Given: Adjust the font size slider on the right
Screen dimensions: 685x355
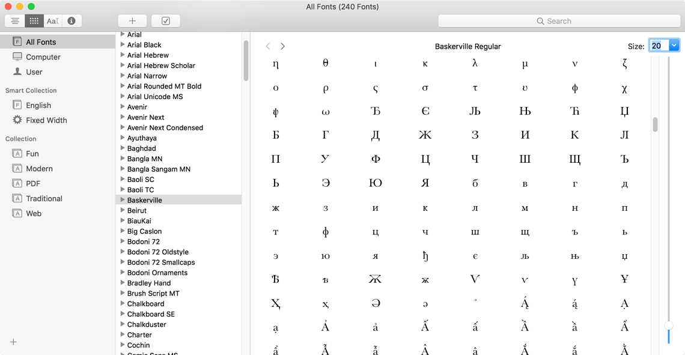Looking at the screenshot, I should (669, 326).
